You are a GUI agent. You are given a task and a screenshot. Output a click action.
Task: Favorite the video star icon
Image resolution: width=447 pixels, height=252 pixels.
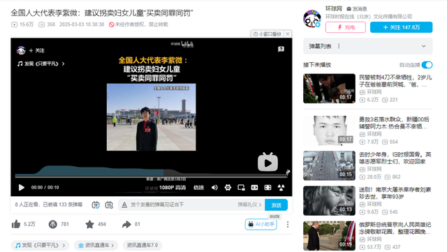(89, 224)
